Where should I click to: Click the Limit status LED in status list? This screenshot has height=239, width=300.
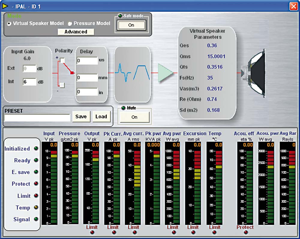pyautogui.click(x=36, y=196)
